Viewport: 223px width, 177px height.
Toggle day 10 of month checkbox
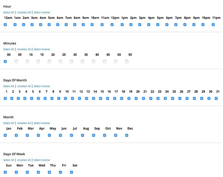click(65, 98)
